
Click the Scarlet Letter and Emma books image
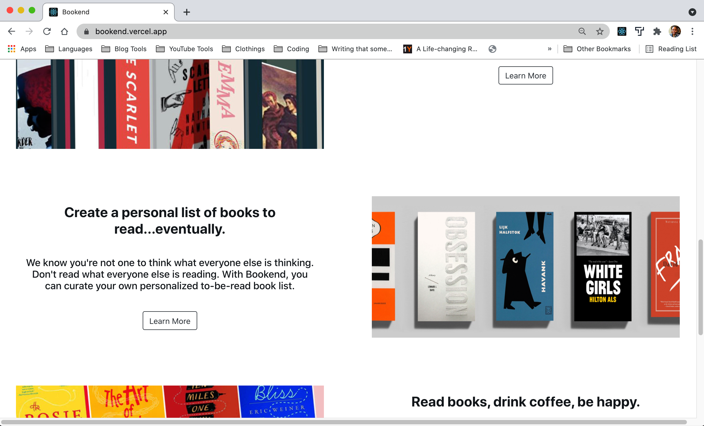tap(170, 104)
